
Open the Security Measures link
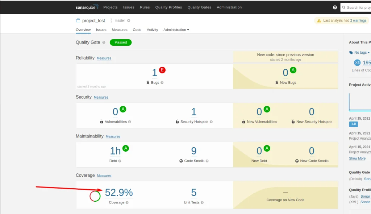[x=101, y=98]
